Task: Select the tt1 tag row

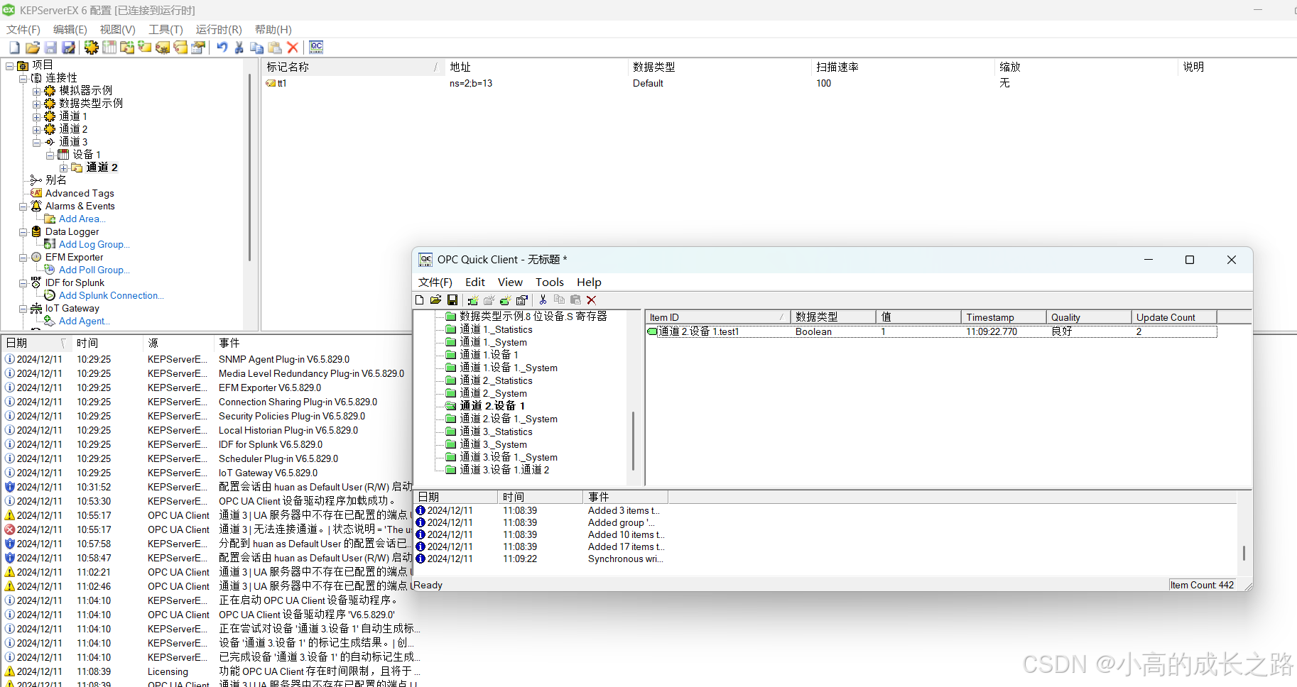Action: point(282,83)
